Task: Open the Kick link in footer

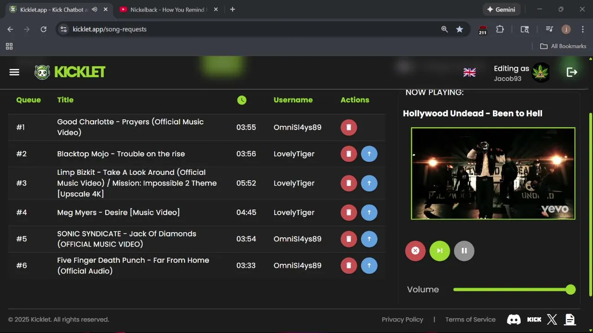Action: coord(534,320)
